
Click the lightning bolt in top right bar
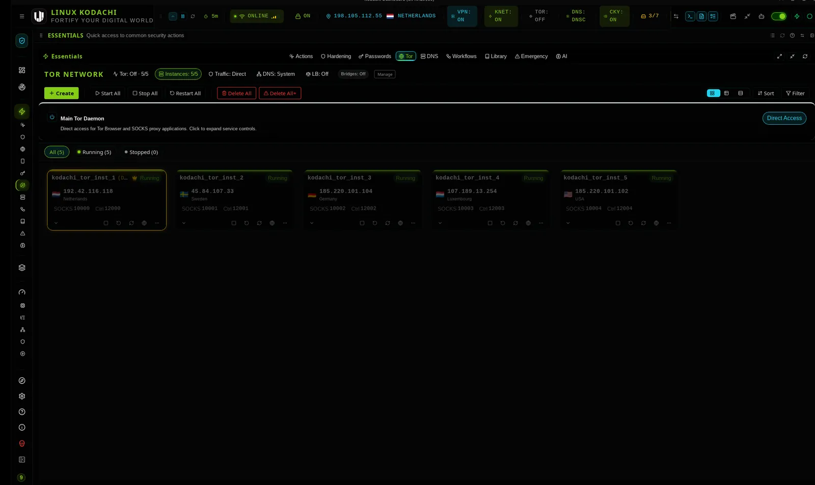[x=797, y=16]
